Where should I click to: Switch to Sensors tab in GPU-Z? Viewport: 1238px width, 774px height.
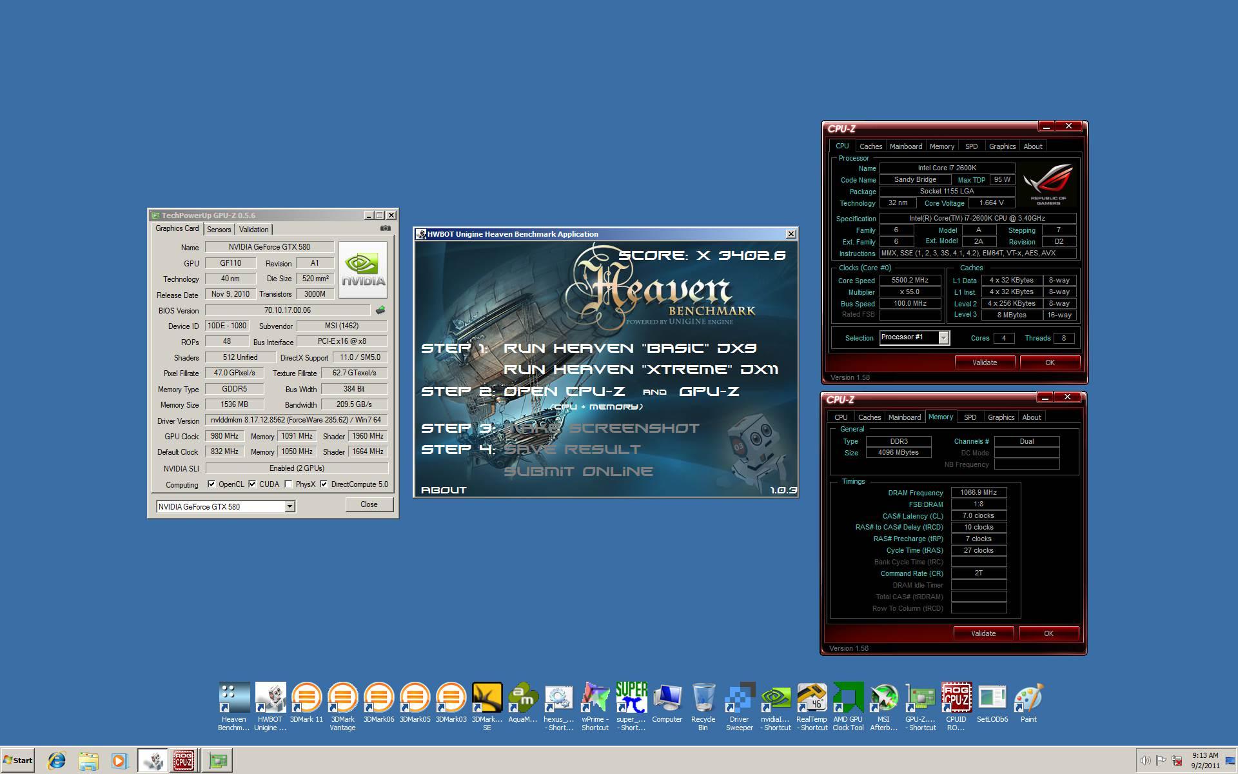click(219, 230)
